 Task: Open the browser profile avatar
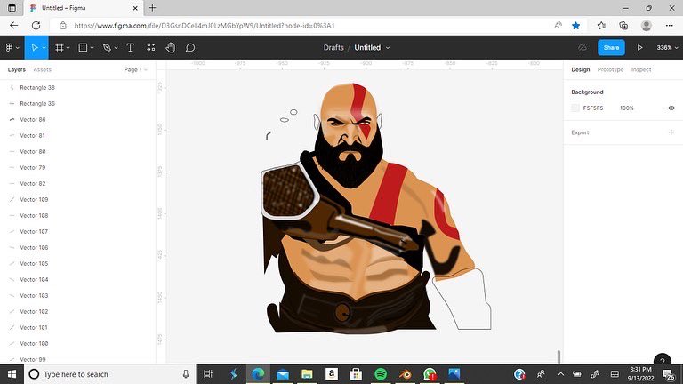646,26
